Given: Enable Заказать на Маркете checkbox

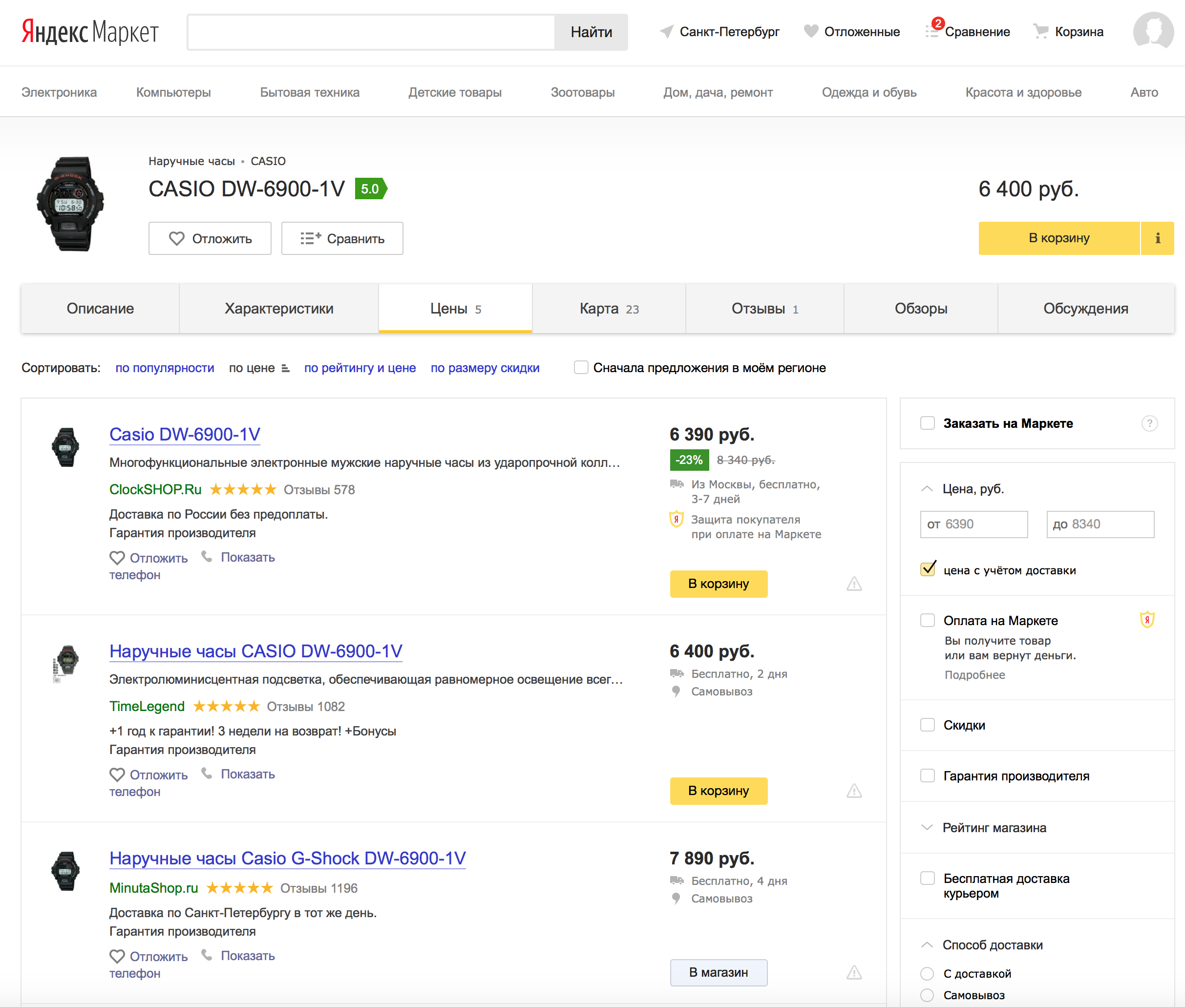Looking at the screenshot, I should pyautogui.click(x=928, y=423).
